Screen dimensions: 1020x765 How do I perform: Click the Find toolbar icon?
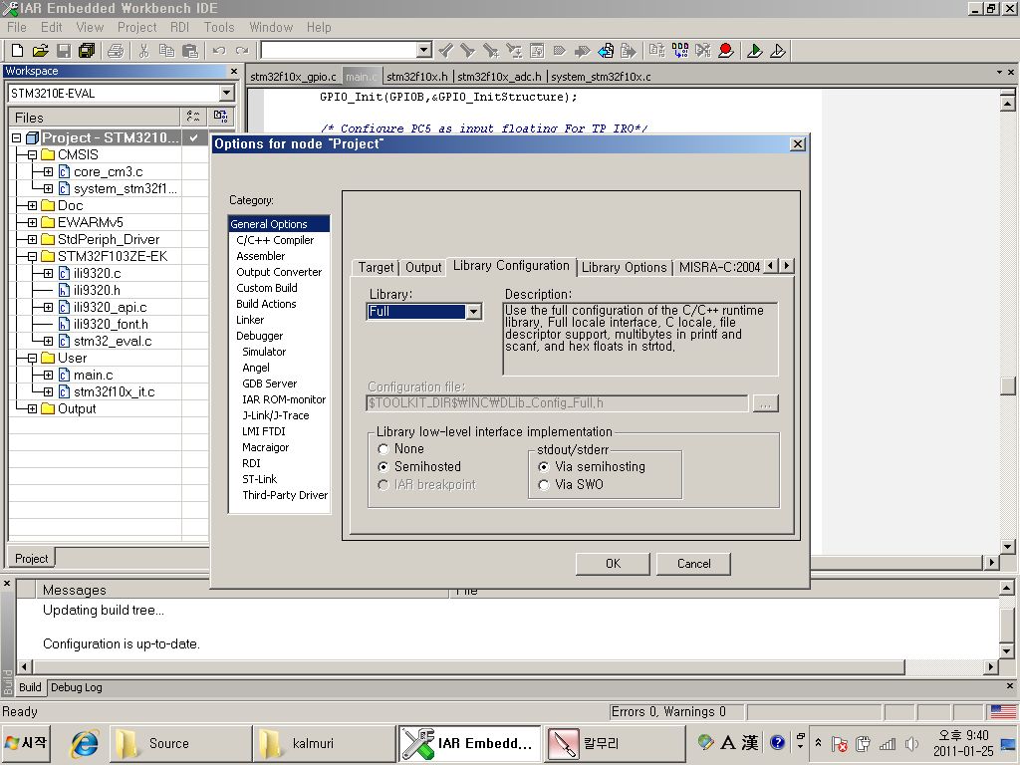[445, 50]
